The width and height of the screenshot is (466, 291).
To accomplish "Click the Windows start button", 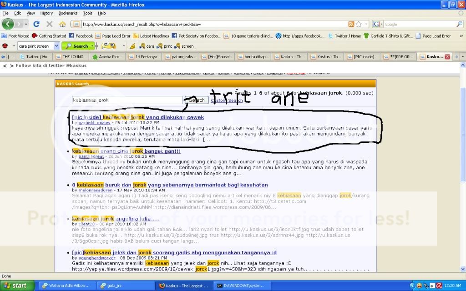I will [x=17, y=286].
